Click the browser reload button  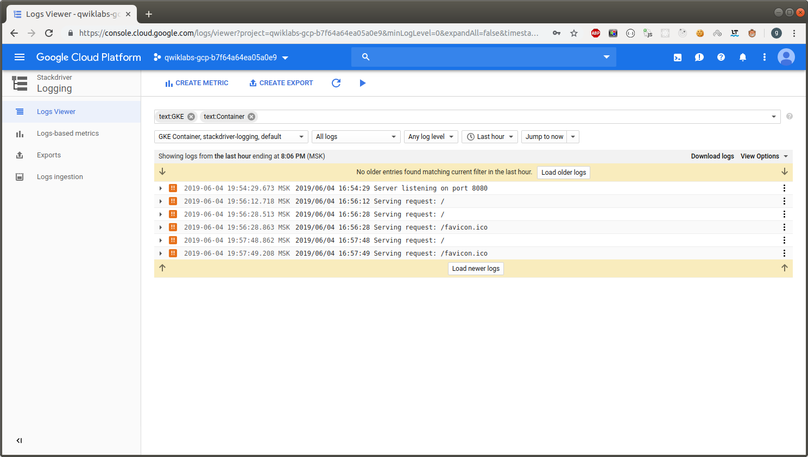tap(49, 33)
